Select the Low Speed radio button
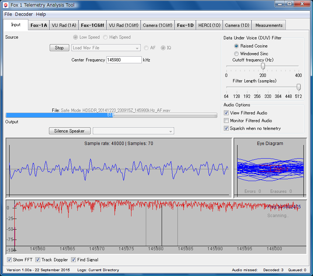The width and height of the screenshot is (313, 276). [75, 37]
